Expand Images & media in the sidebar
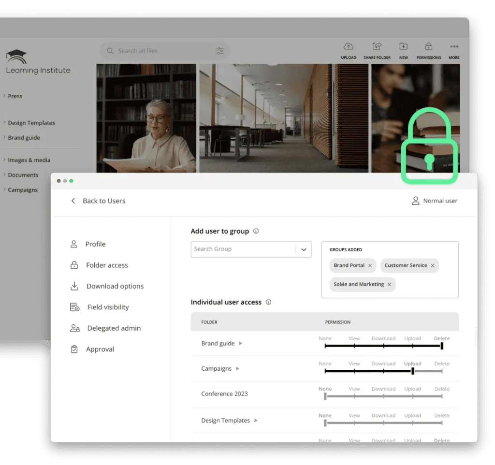This screenshot has width=495, height=465. [x=4, y=160]
